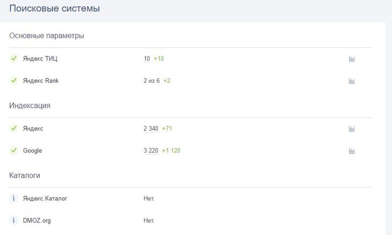The height and width of the screenshot is (235, 392).
Task: Open the chart icon for Яндекс ТИЦ
Action: pos(351,59)
